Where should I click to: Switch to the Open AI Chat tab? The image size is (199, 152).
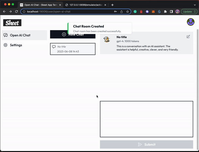[x=40, y=5]
